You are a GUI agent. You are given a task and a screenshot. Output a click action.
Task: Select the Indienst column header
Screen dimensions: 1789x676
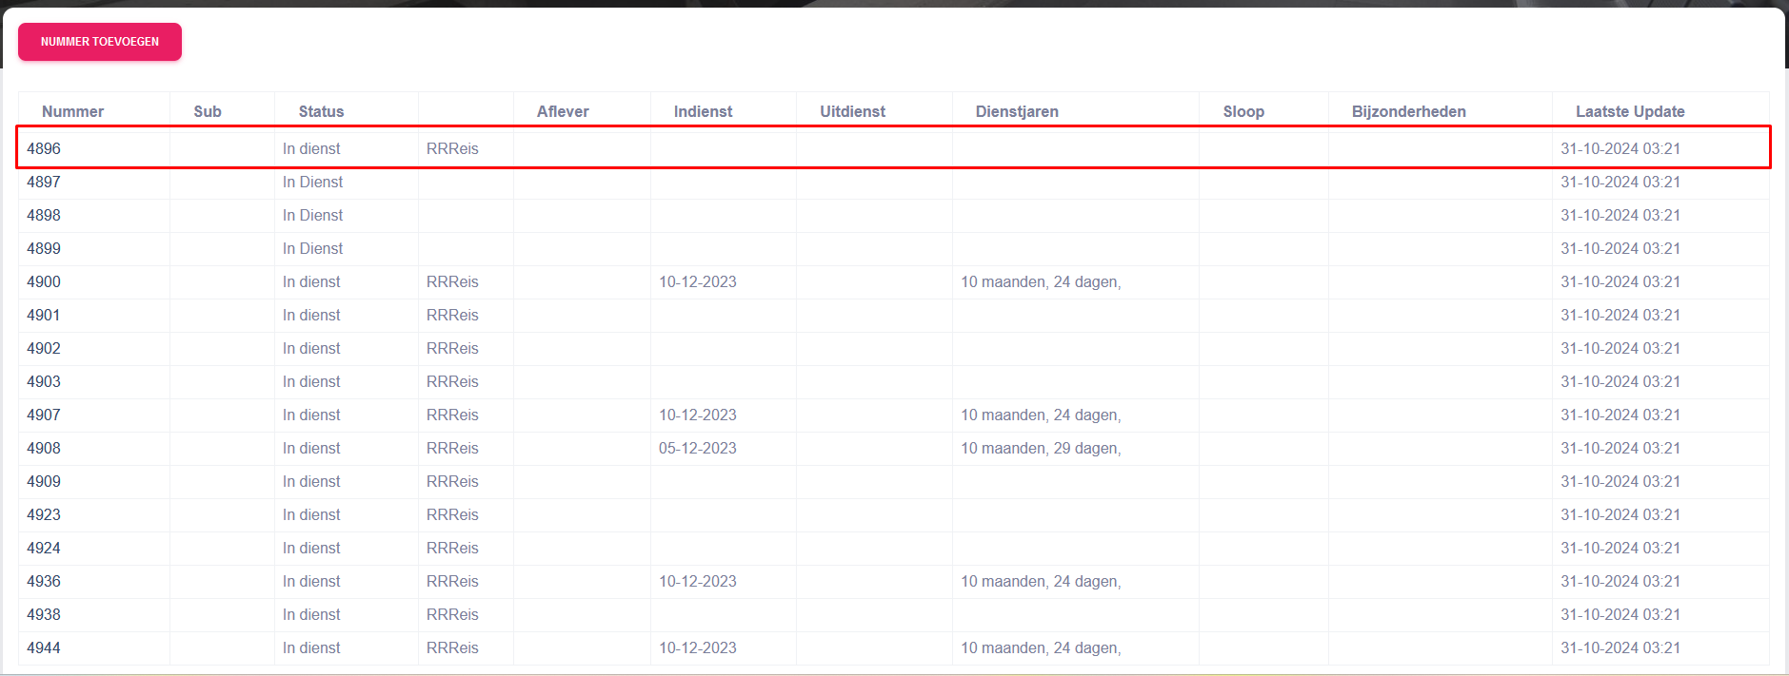coord(703,111)
